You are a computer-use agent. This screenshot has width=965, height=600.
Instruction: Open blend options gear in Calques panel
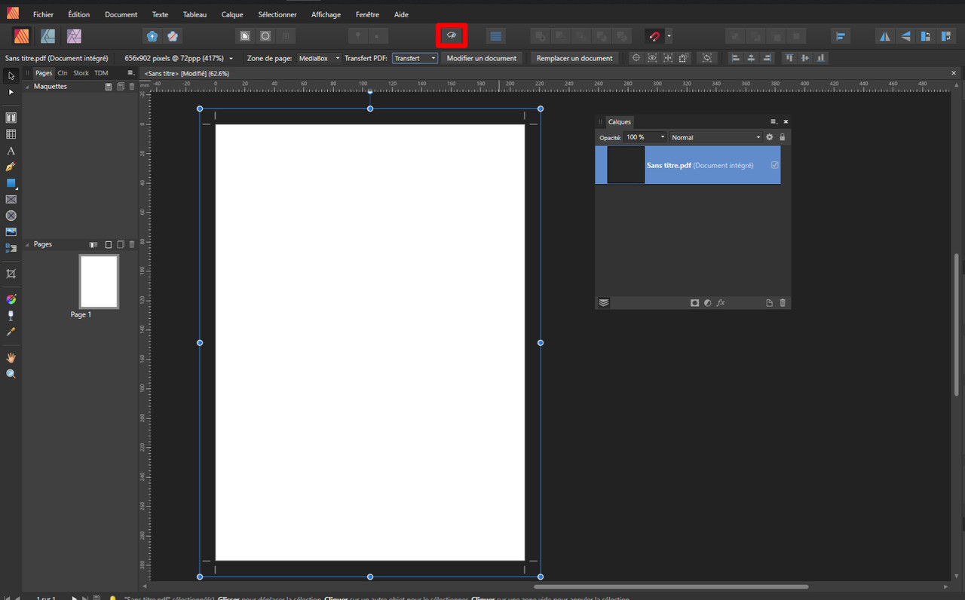tap(770, 137)
